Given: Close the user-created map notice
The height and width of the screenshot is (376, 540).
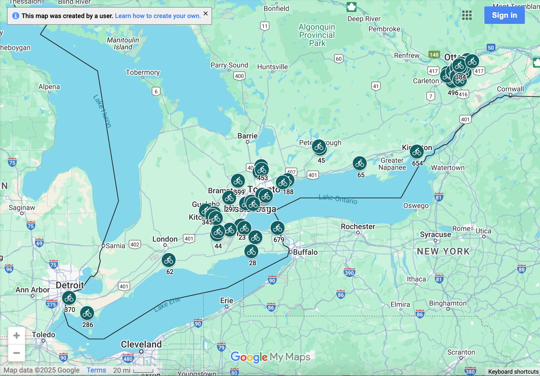Looking at the screenshot, I should click(206, 13).
